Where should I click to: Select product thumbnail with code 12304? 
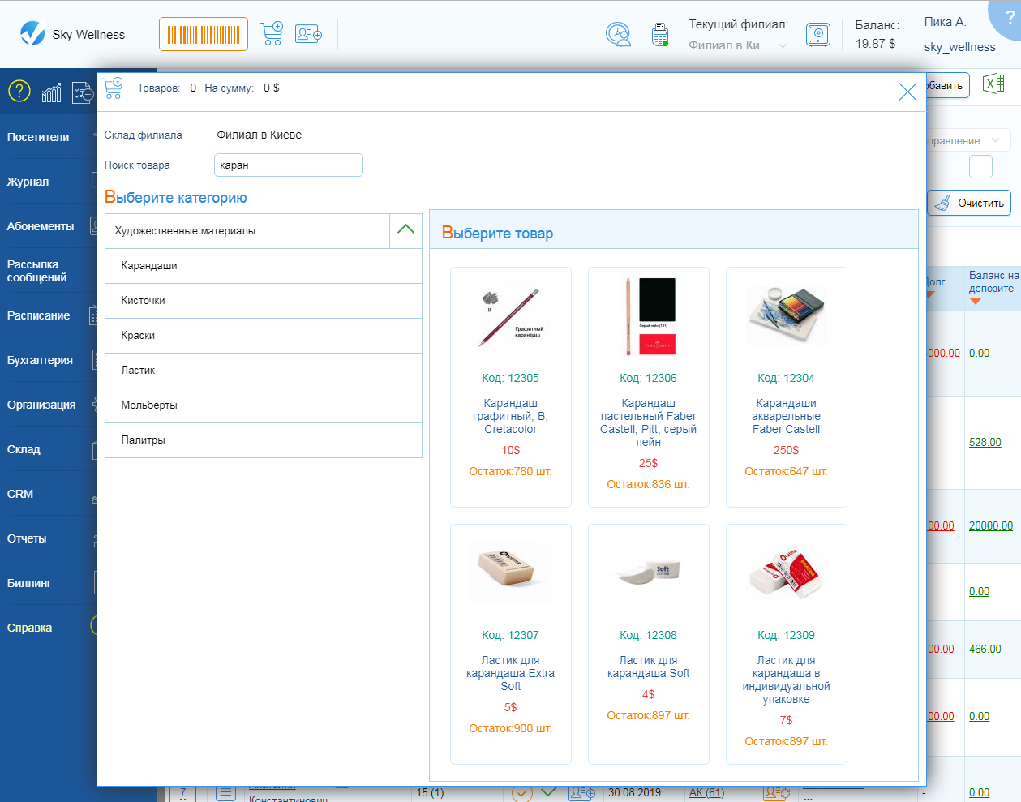point(786,315)
